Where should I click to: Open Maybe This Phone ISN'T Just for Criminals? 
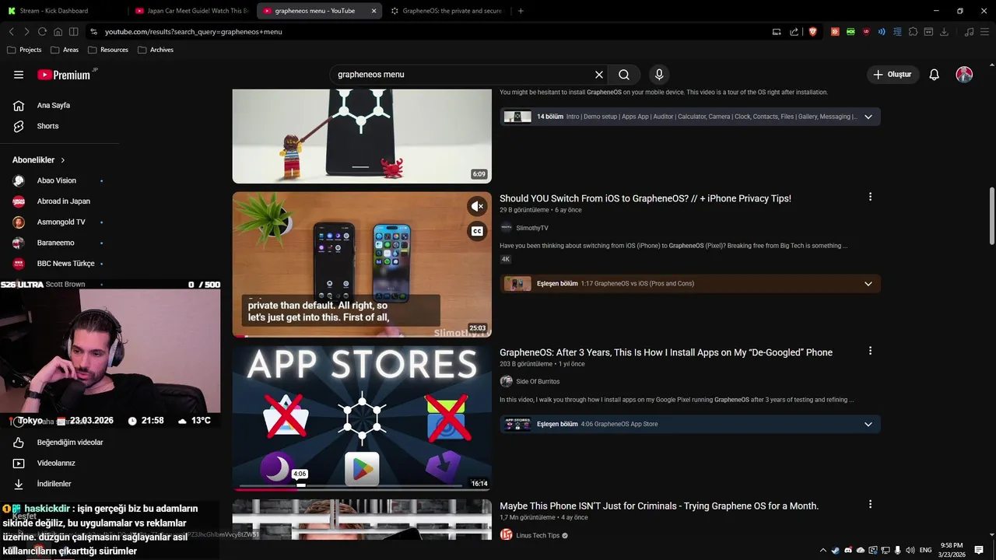(x=659, y=506)
